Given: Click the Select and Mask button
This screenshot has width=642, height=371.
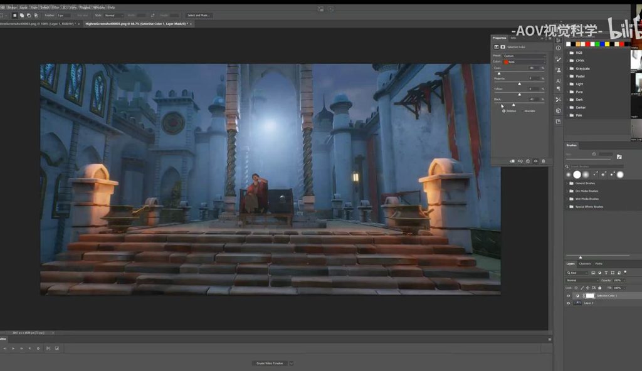Looking at the screenshot, I should click(x=199, y=15).
